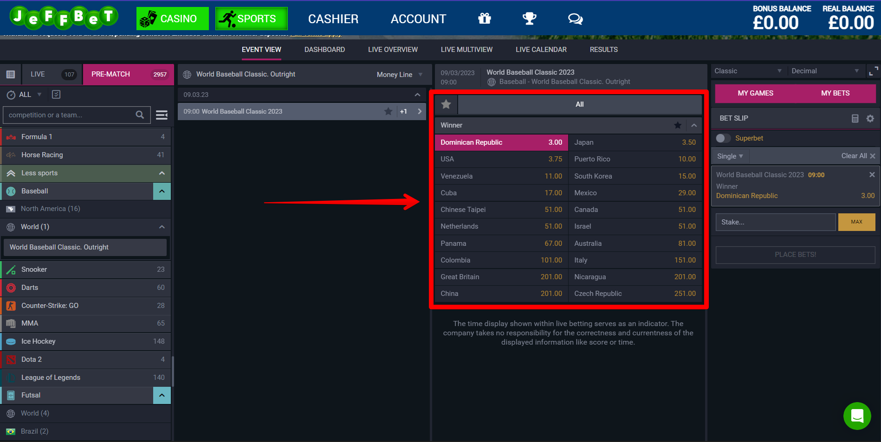Screen dimensions: 881x442
Task: Click the JeffBet logo
Action: [x=64, y=18]
